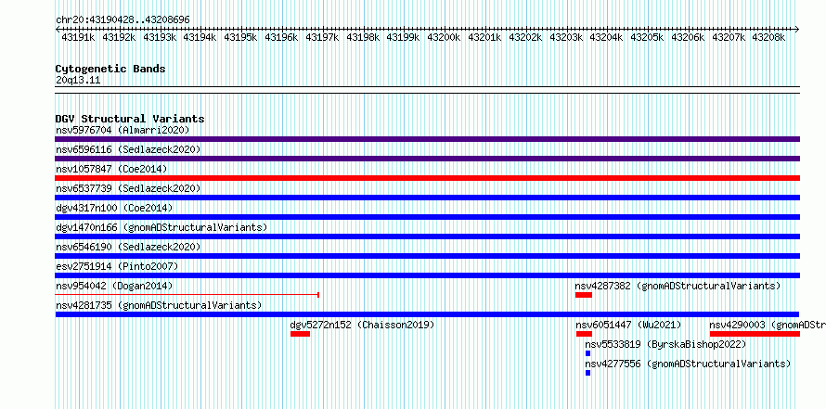Screen dimensions: 826x409
Task: Click the 43208k ruler position
Action: point(768,38)
